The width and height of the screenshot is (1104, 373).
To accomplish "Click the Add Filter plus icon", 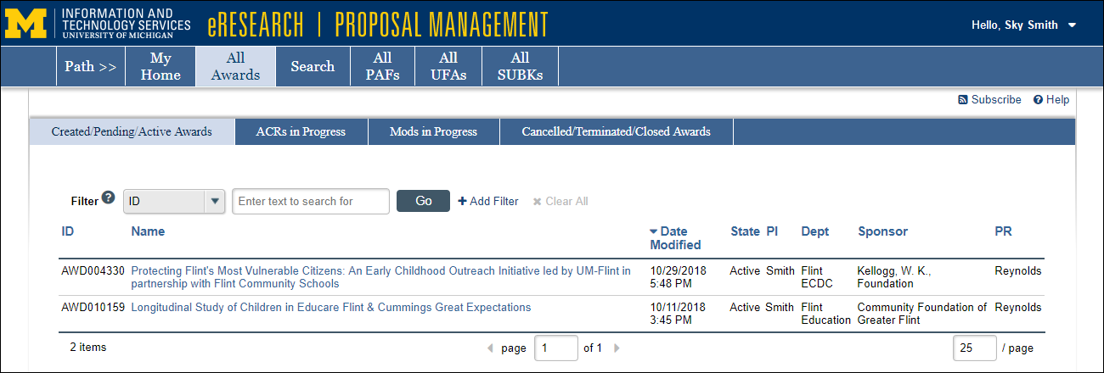I will [x=462, y=201].
